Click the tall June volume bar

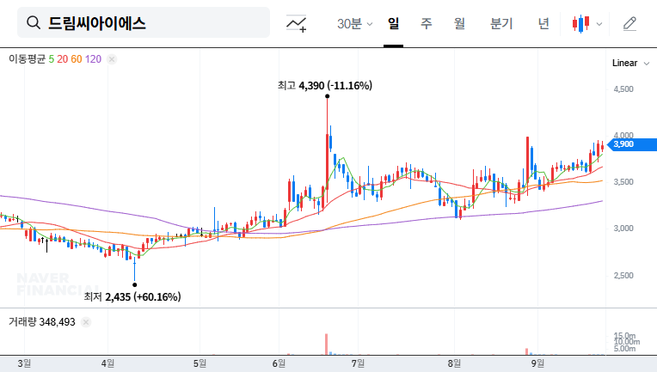327,344
